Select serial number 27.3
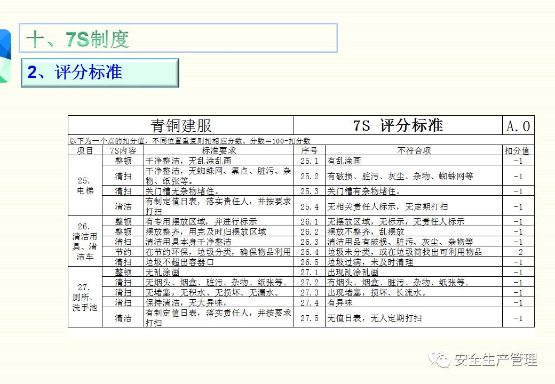 pyautogui.click(x=310, y=292)
